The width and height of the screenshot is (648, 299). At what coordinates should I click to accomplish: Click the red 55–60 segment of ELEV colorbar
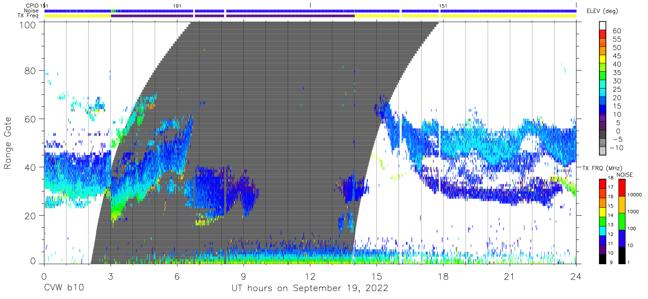(602, 35)
